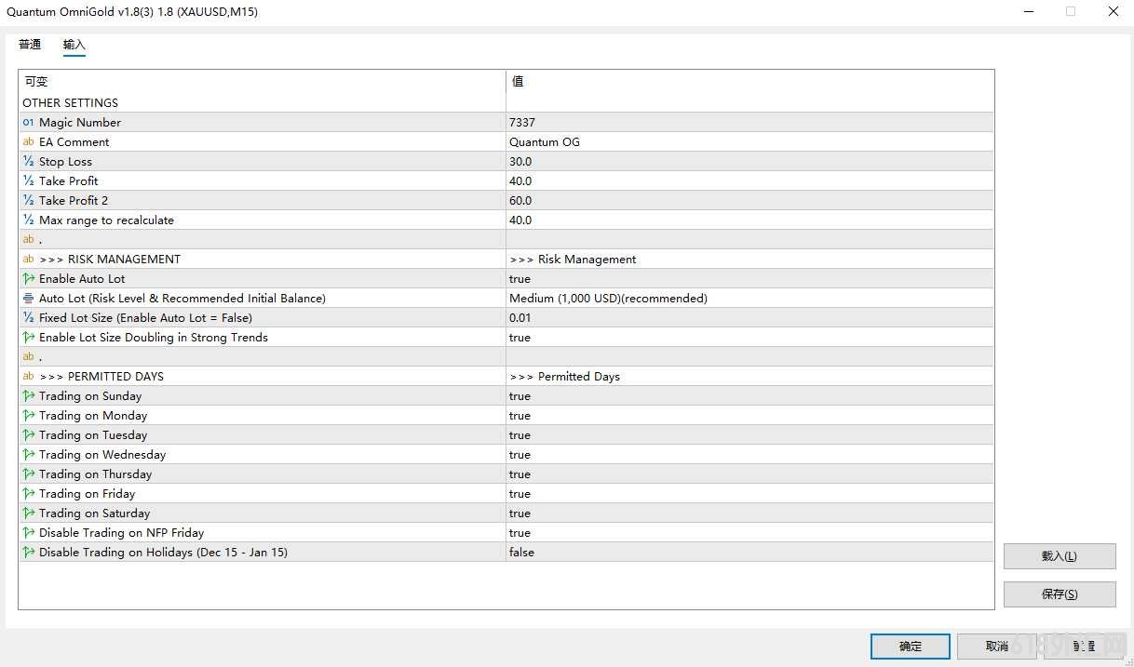This screenshot has width=1134, height=667.
Task: Click the enum icon beside Auto Lot Risk Level
Action: tap(28, 299)
